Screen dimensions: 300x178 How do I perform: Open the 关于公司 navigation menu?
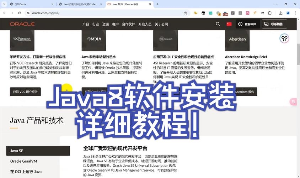pos(161,24)
